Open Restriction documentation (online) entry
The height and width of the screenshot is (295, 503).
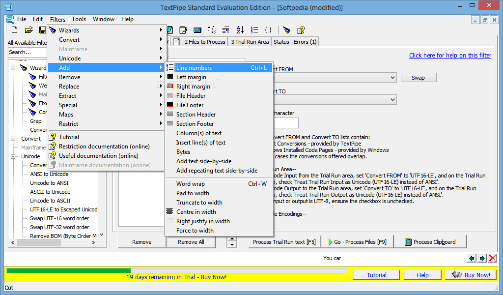pyautogui.click(x=107, y=147)
